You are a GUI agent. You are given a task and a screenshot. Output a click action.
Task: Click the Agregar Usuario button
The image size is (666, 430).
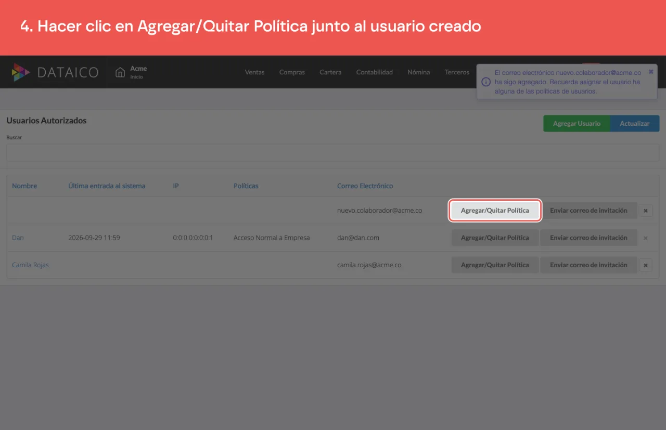click(577, 123)
